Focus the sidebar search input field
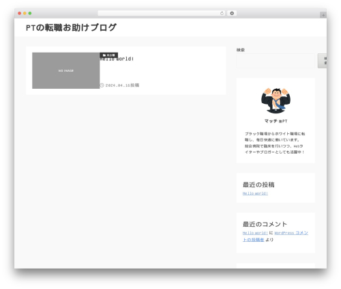 tap(276, 61)
